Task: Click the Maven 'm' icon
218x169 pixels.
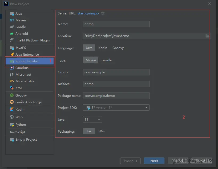Action: (12, 20)
